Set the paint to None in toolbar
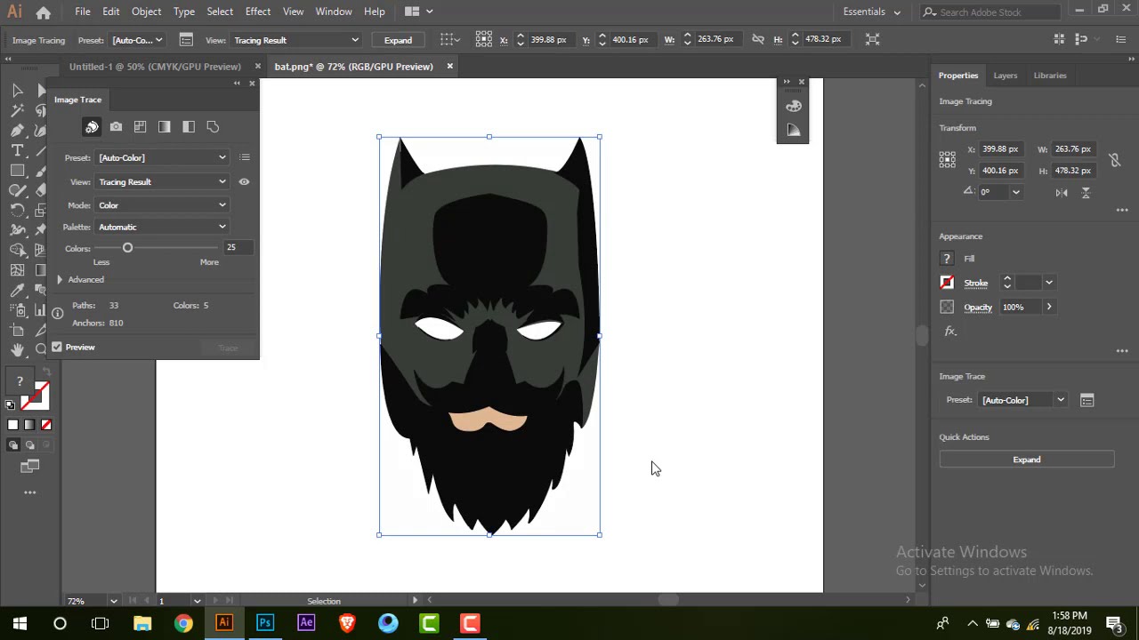Image resolution: width=1139 pixels, height=640 pixels. coord(46,425)
